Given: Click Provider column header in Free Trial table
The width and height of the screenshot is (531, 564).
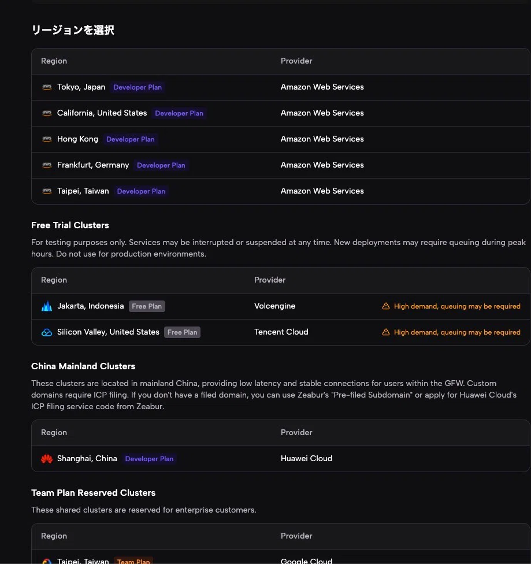Looking at the screenshot, I should point(269,280).
